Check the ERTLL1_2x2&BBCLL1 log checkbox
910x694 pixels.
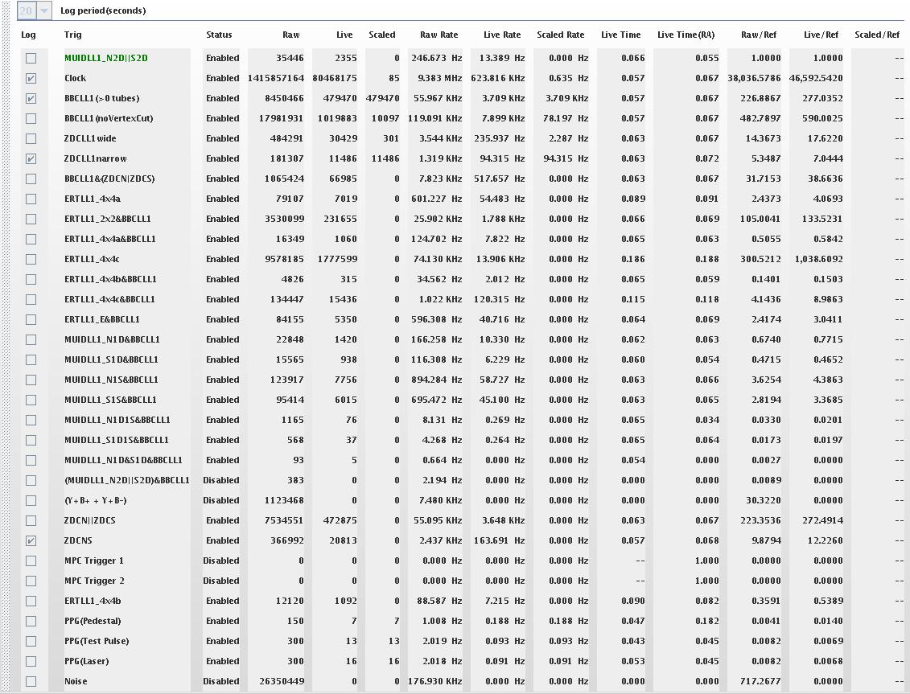[31, 220]
